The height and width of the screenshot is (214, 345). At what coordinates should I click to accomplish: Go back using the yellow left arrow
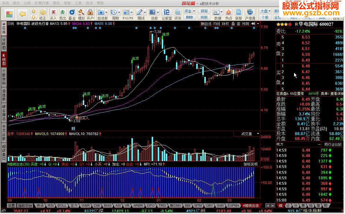(x=23, y=14)
